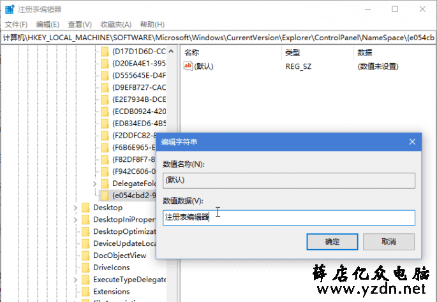437x302 pixels.
Task: Select the {F6B6E965 key folder icon
Action: pyautogui.click(x=105, y=148)
